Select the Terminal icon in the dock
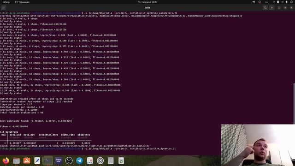Screen dimensions: 295x166 48,160
